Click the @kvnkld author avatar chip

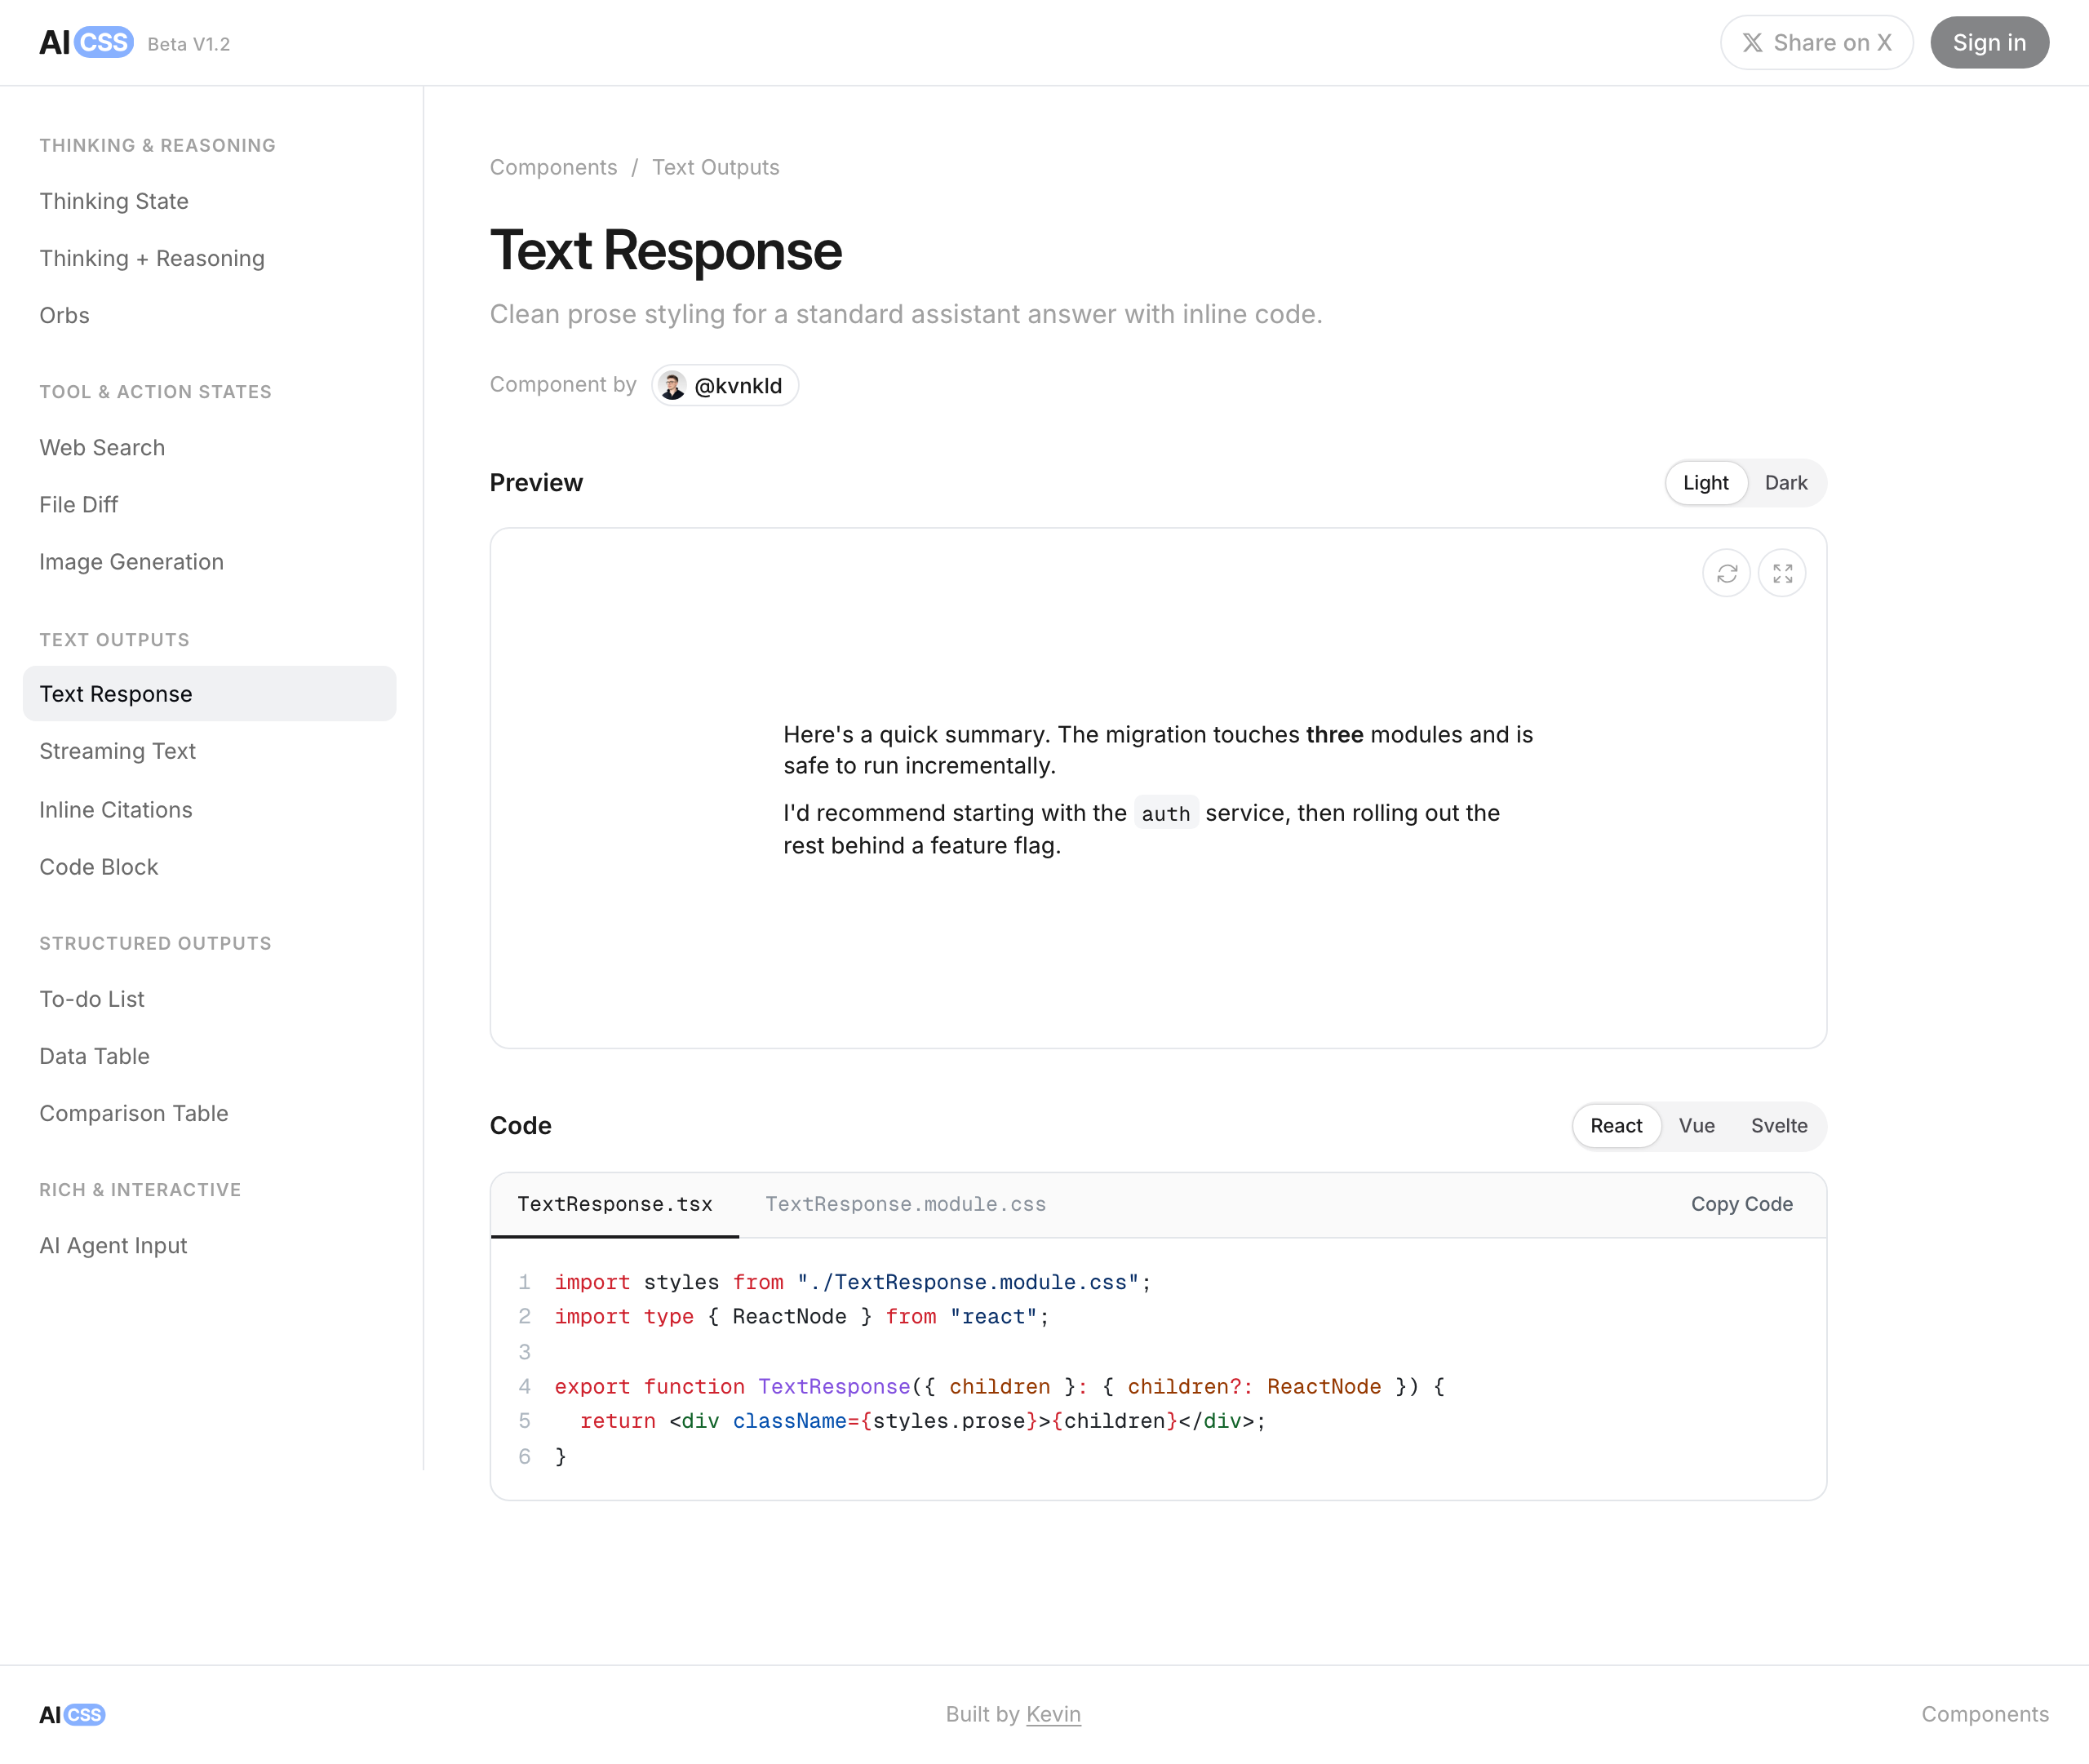click(725, 385)
